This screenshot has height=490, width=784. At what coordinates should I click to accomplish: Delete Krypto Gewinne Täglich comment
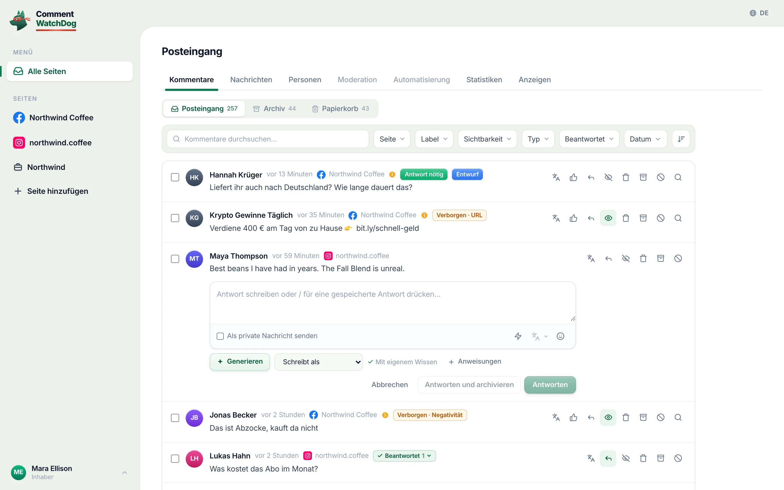626,218
